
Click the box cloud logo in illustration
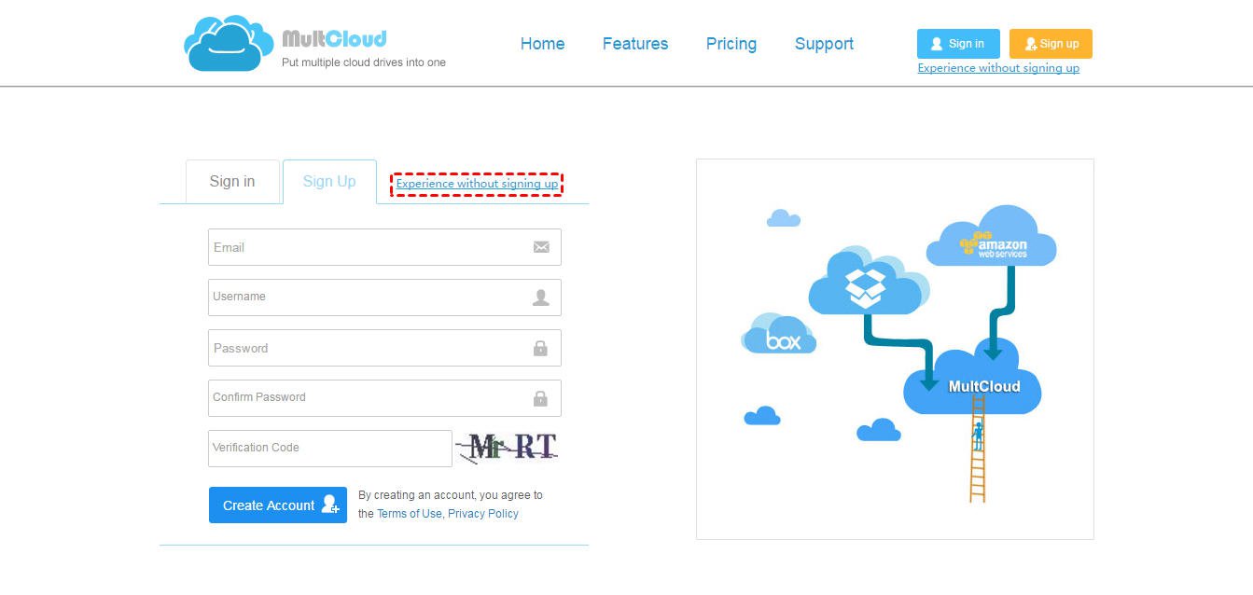coord(779,334)
